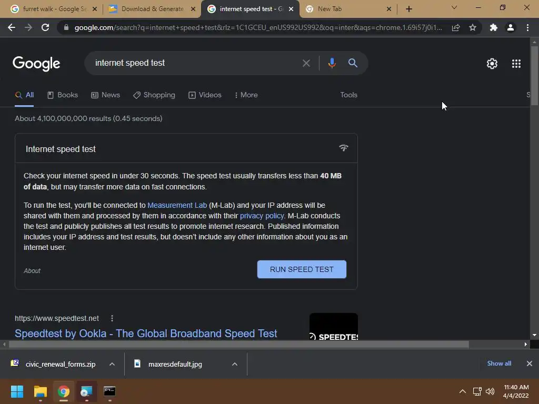Open speedtest.net result options dots
Image resolution: width=539 pixels, height=404 pixels.
[112, 318]
